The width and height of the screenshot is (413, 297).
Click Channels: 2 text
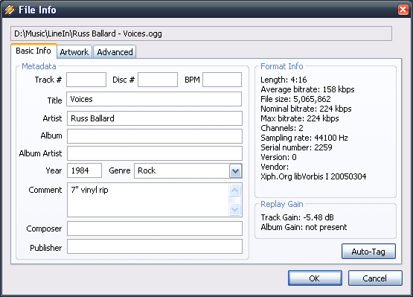(x=282, y=128)
